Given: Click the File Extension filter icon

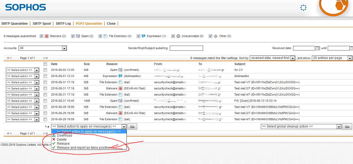Looking at the screenshot, I should [106, 36].
